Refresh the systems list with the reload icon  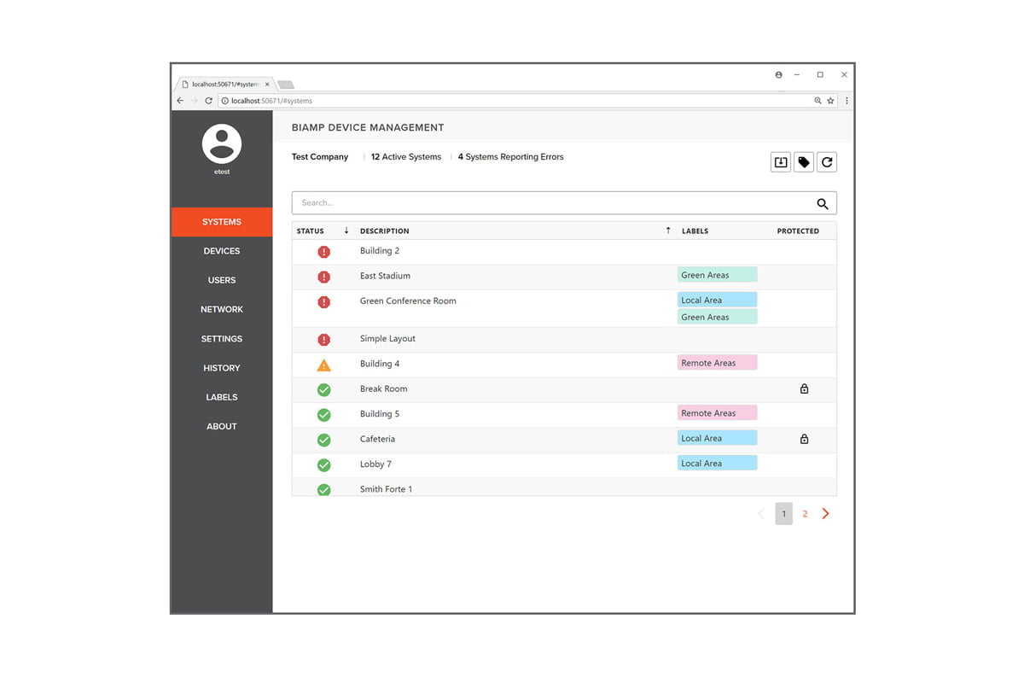tap(827, 162)
